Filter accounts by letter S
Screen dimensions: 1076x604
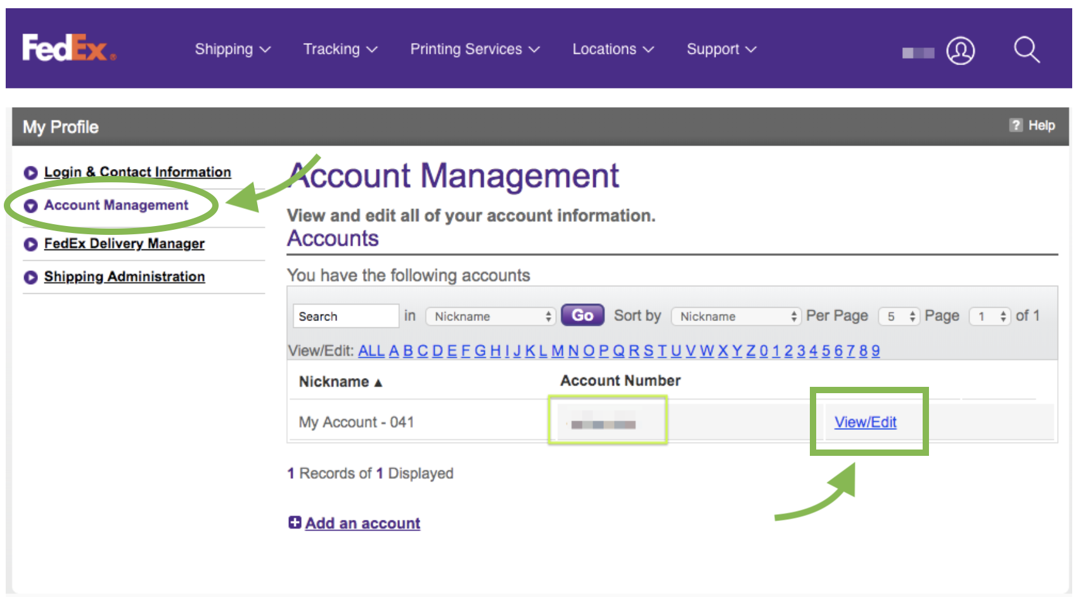click(x=648, y=351)
